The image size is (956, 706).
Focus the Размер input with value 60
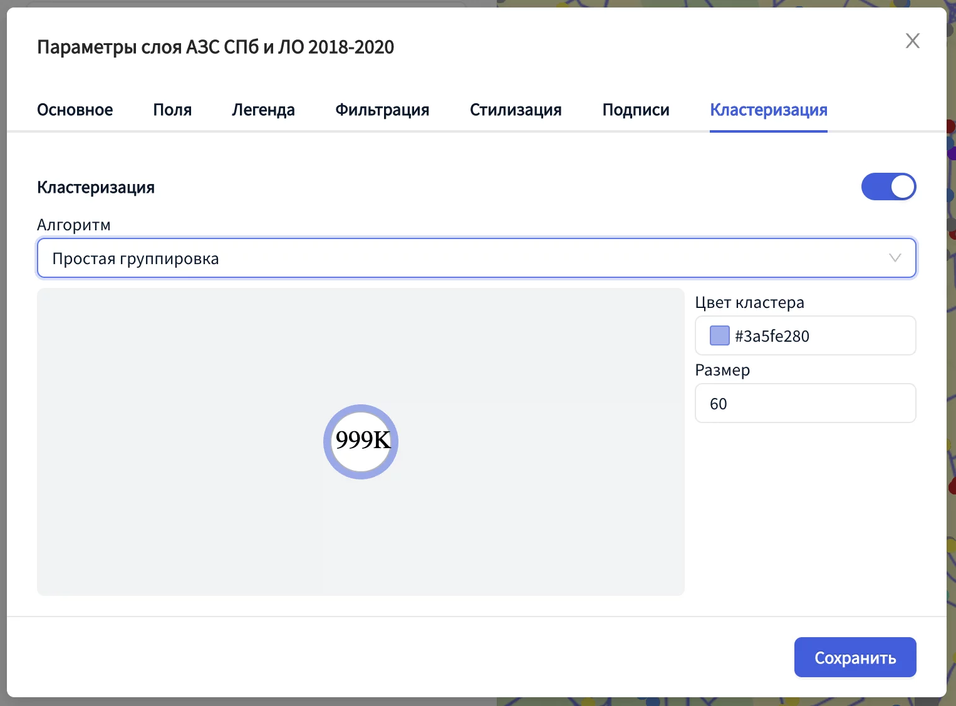pyautogui.click(x=805, y=404)
